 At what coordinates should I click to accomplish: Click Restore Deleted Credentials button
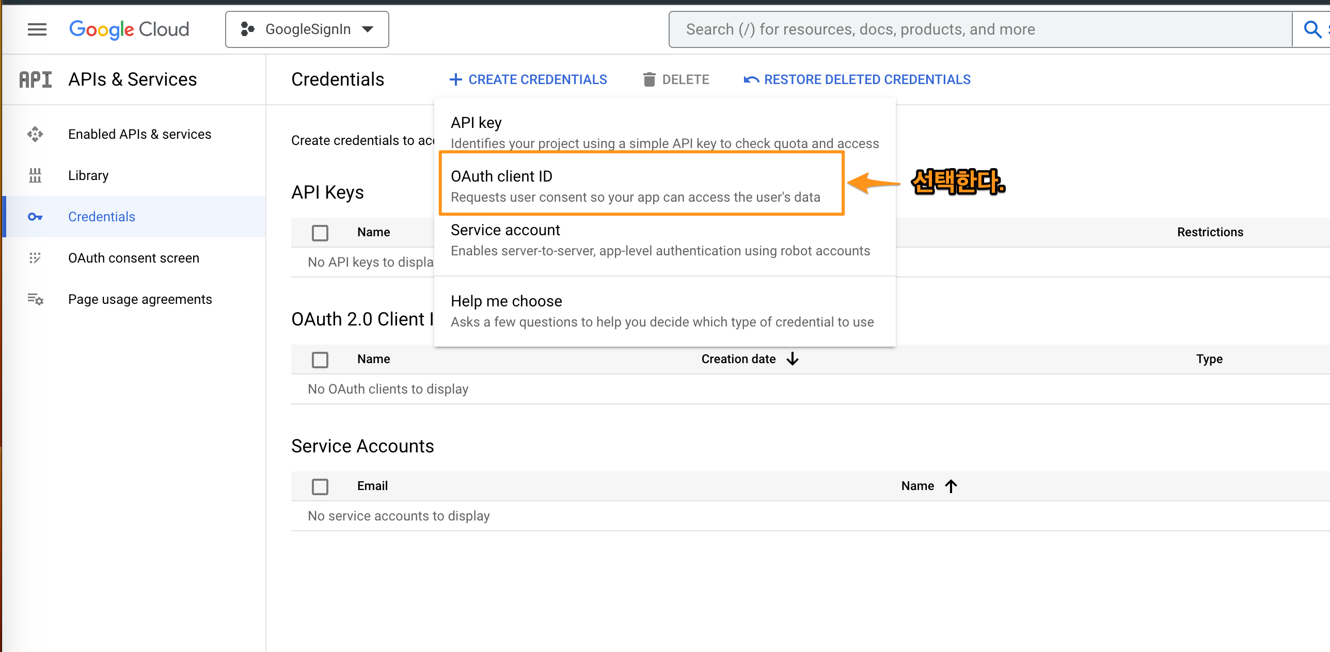(x=857, y=79)
